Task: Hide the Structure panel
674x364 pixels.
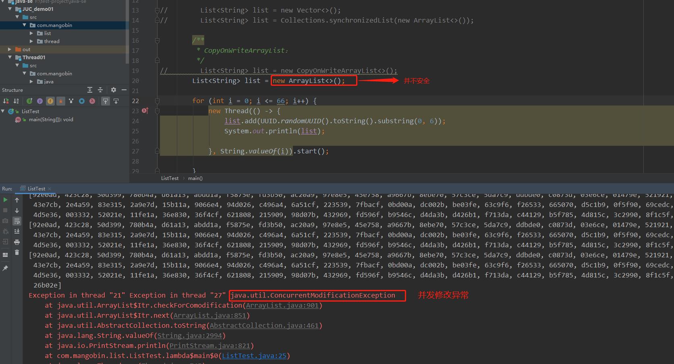Action: pos(124,90)
